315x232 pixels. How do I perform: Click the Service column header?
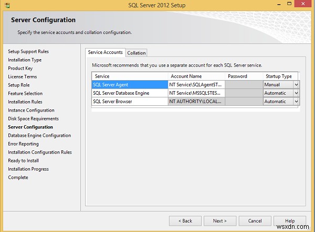(x=130, y=76)
